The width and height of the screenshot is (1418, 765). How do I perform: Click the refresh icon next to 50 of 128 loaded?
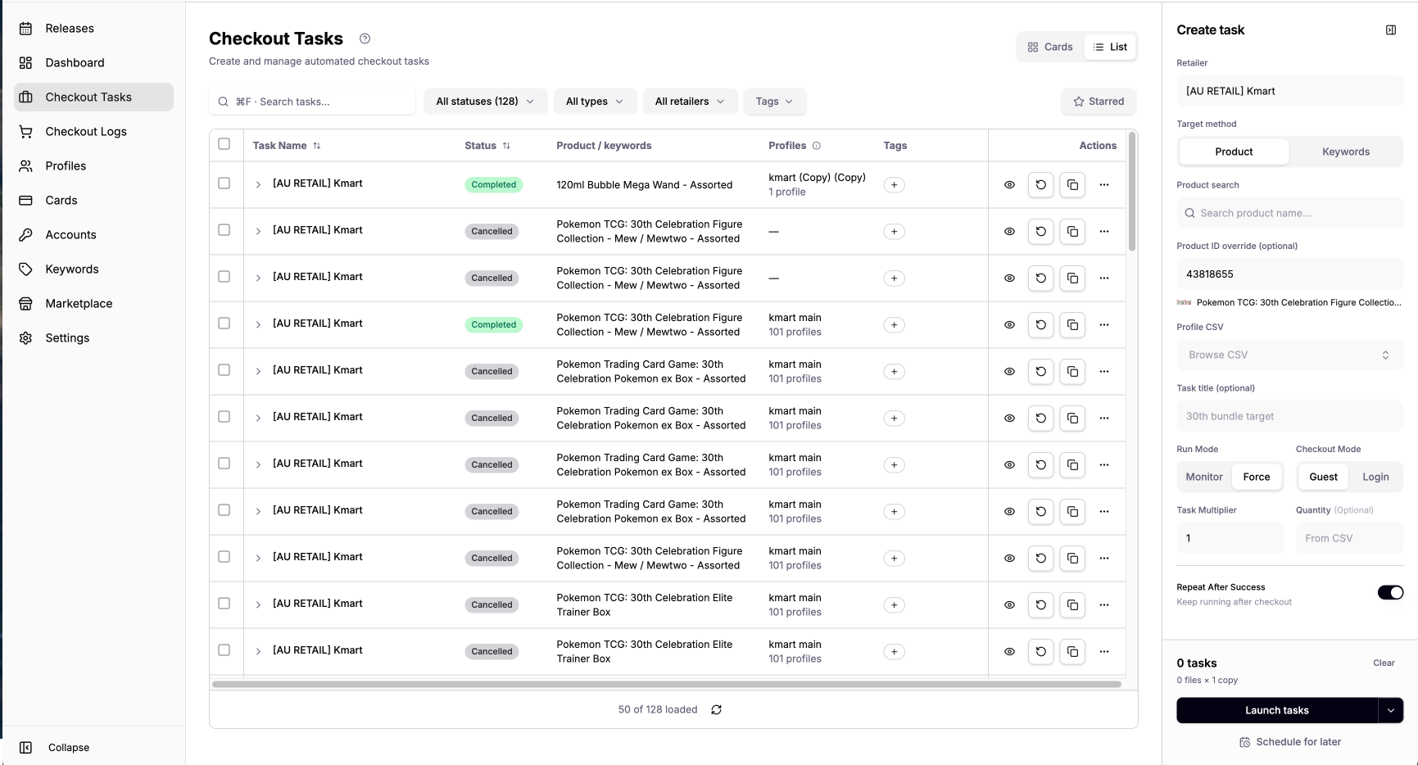[x=717, y=710]
